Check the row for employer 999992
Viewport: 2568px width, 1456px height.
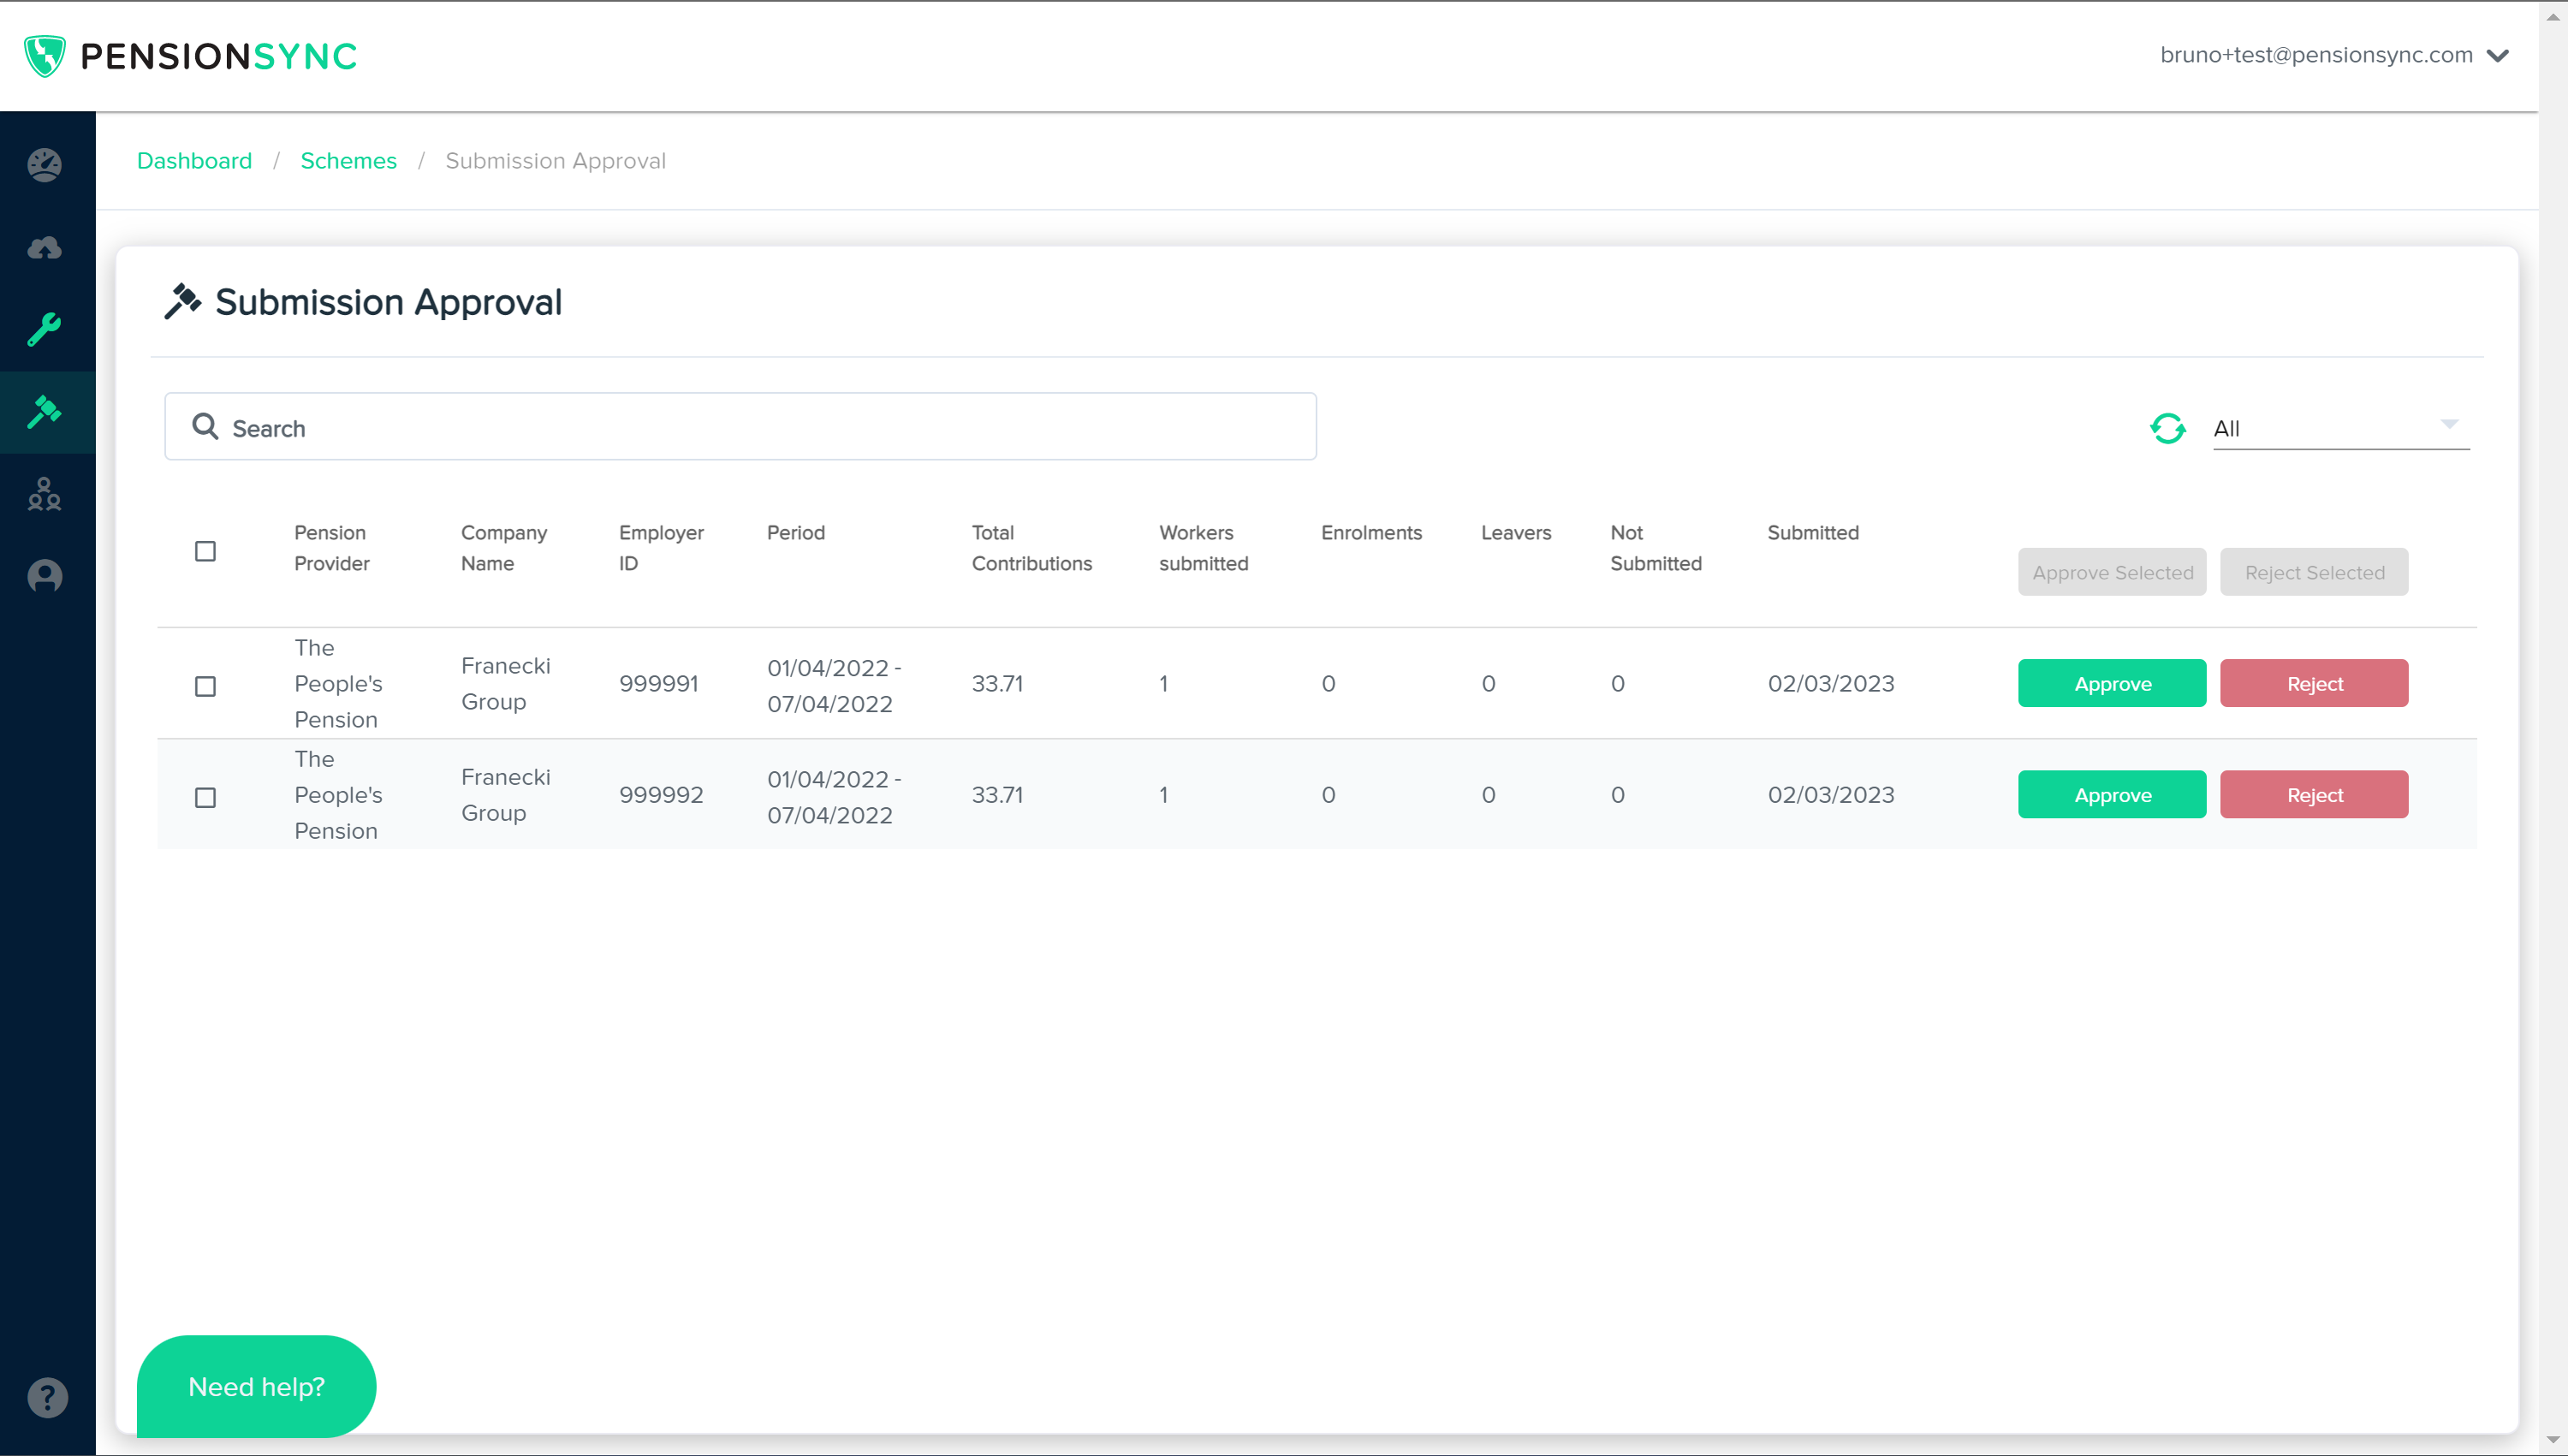pos(205,797)
